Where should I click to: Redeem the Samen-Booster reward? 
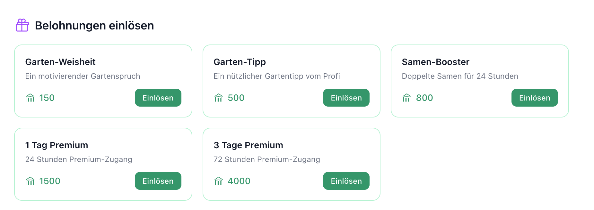(x=534, y=98)
